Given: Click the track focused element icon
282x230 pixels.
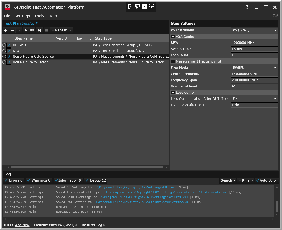Looking at the screenshot, I should [x=152, y=7].
